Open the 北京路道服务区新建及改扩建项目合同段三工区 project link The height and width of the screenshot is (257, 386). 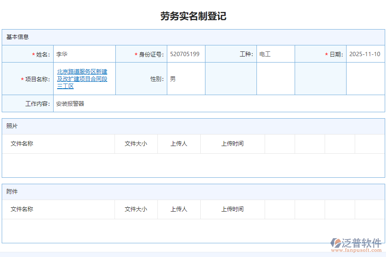[81, 78]
